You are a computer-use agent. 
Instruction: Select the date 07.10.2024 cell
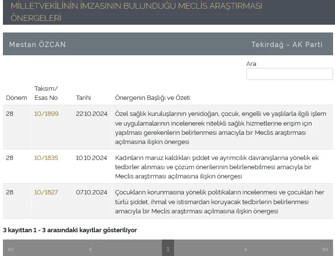(x=91, y=192)
